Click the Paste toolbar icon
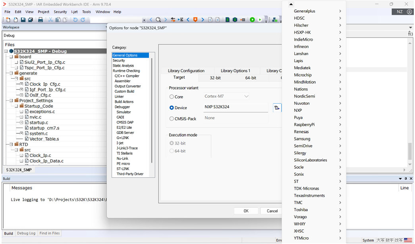415x244 pixels. pyautogui.click(x=65, y=19)
